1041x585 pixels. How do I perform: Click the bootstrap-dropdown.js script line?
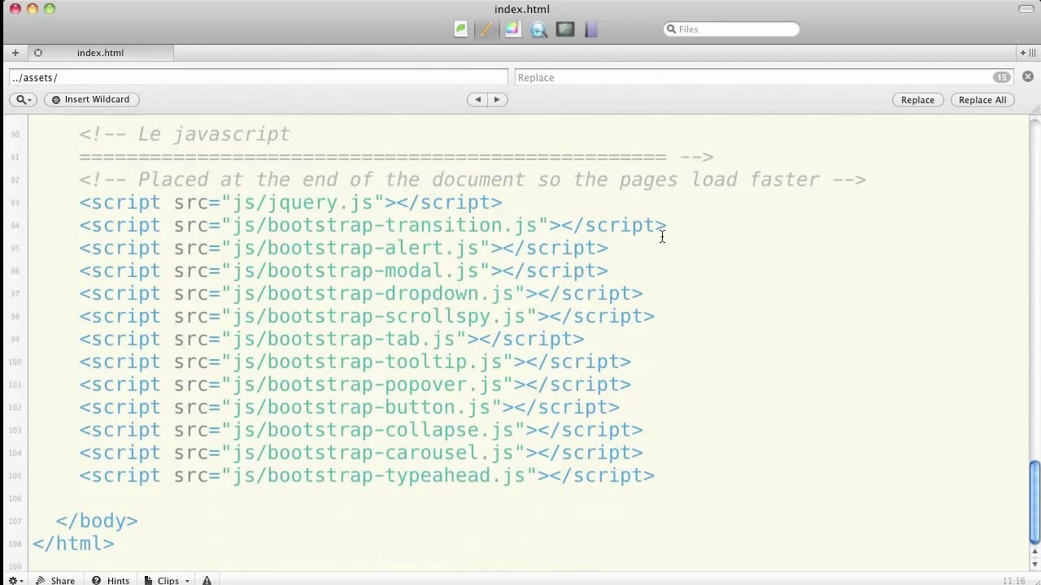click(x=361, y=293)
